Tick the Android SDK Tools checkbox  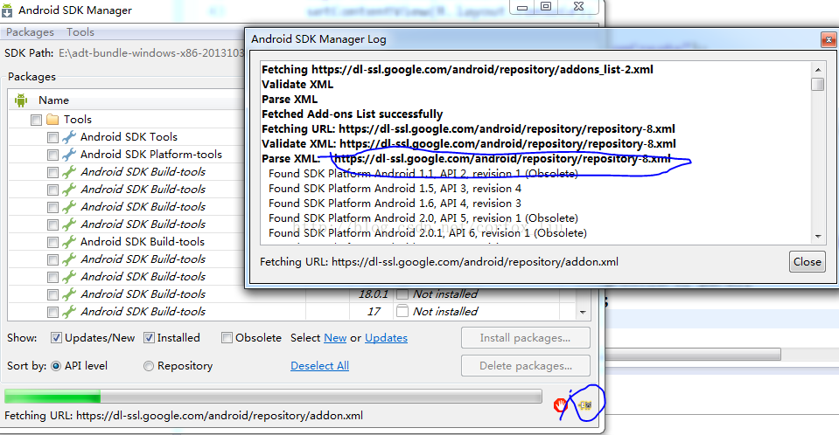click(x=52, y=137)
